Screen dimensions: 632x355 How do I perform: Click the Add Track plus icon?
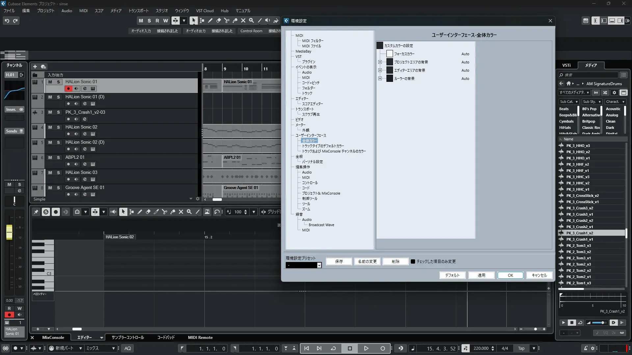tap(35, 67)
